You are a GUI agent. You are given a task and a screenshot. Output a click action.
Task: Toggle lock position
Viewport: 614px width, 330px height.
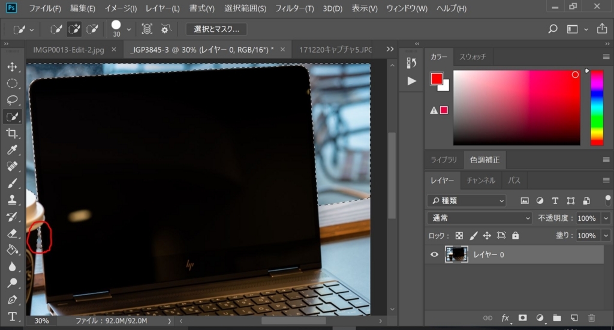click(x=487, y=236)
